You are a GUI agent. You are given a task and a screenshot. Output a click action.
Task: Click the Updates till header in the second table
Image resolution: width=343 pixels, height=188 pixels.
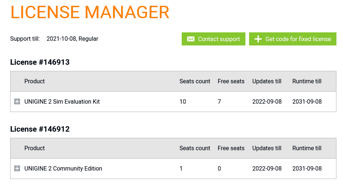[x=267, y=148]
